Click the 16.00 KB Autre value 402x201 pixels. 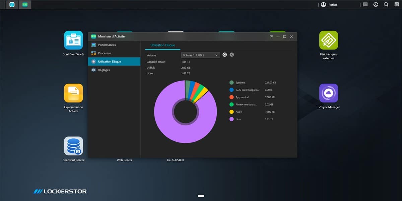[x=269, y=112]
